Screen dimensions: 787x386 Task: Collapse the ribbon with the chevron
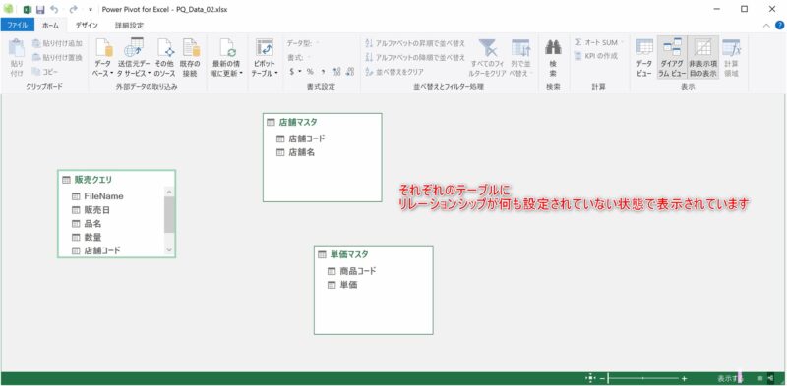pyautogui.click(x=766, y=26)
